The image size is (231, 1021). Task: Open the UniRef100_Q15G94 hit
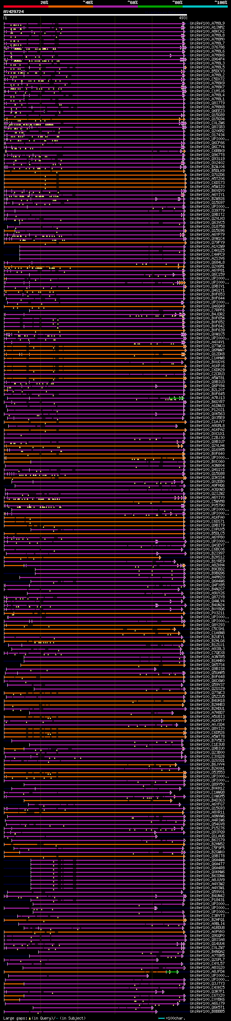coord(207,119)
